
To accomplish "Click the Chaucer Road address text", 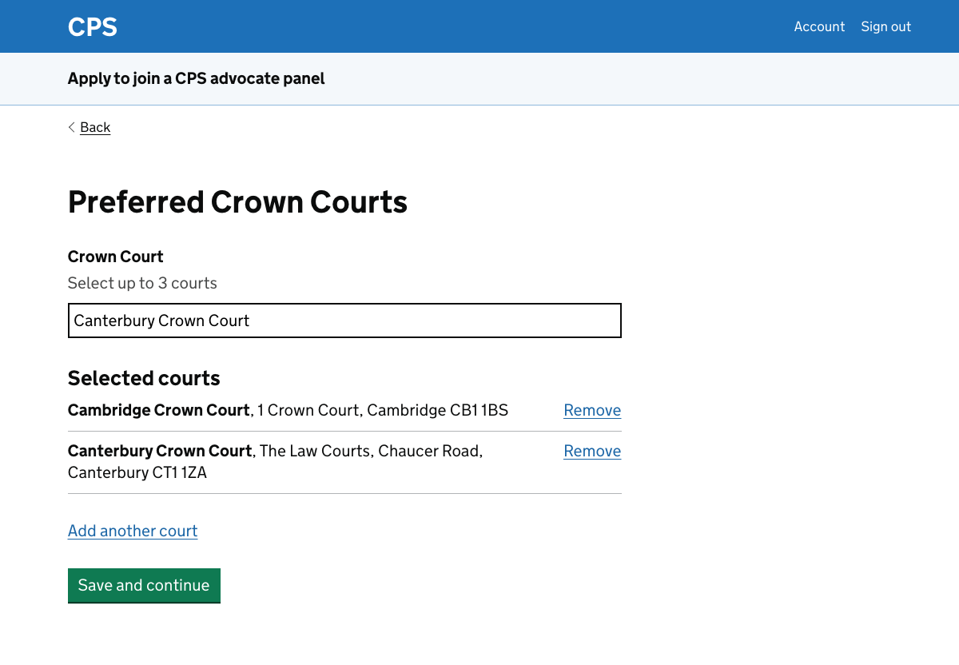I will click(429, 451).
